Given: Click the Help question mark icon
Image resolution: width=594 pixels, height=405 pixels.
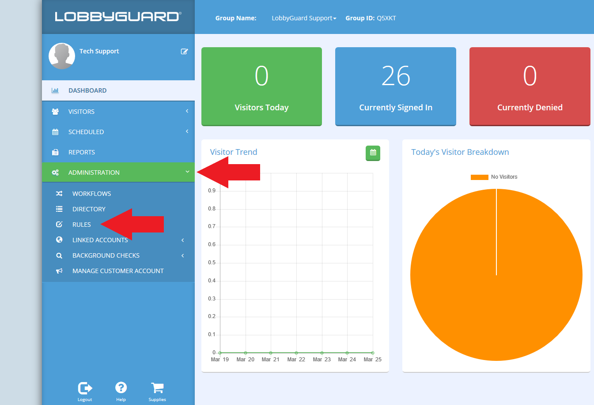Looking at the screenshot, I should click(x=121, y=387).
